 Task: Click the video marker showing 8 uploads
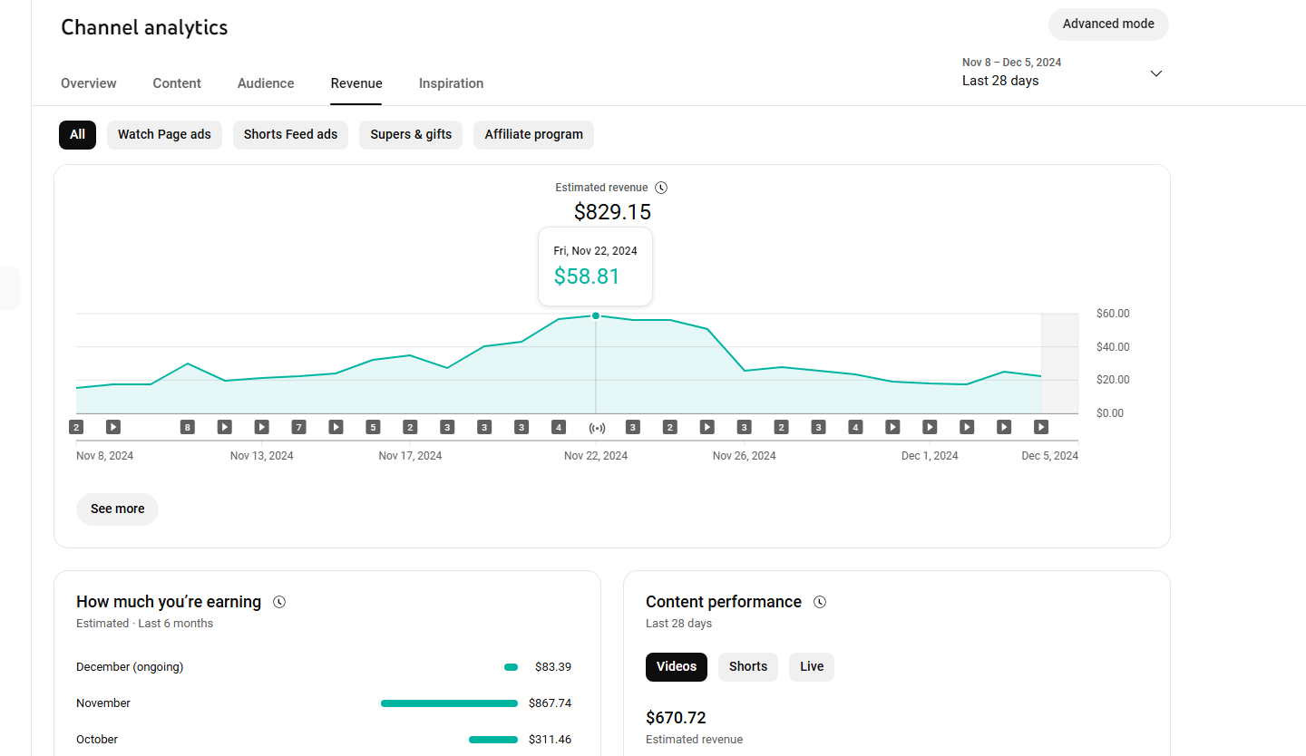click(187, 427)
